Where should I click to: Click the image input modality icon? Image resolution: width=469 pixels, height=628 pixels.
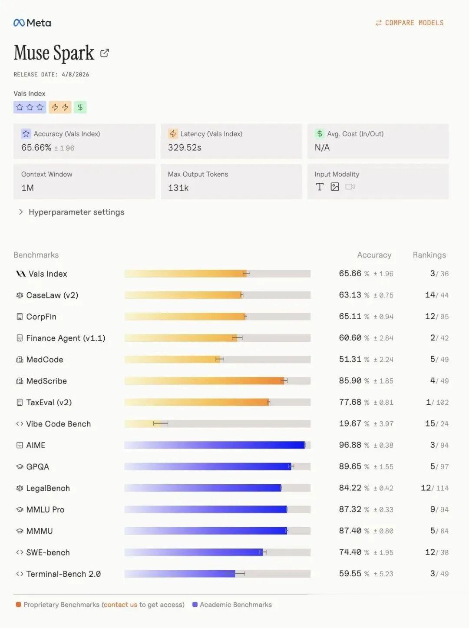coord(335,187)
